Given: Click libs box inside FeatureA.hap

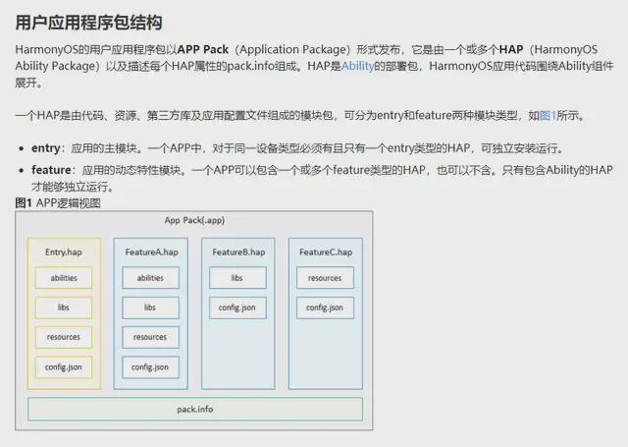Looking at the screenshot, I should pyautogui.click(x=150, y=307).
